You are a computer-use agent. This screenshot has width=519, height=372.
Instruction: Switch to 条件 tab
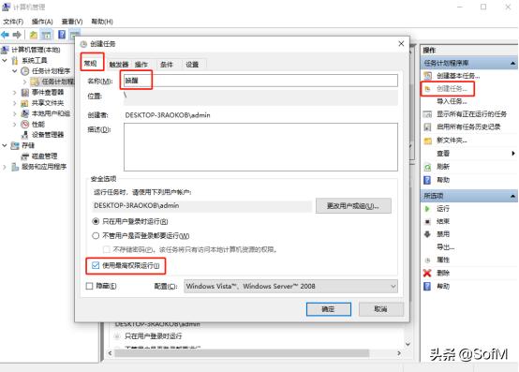(x=167, y=65)
